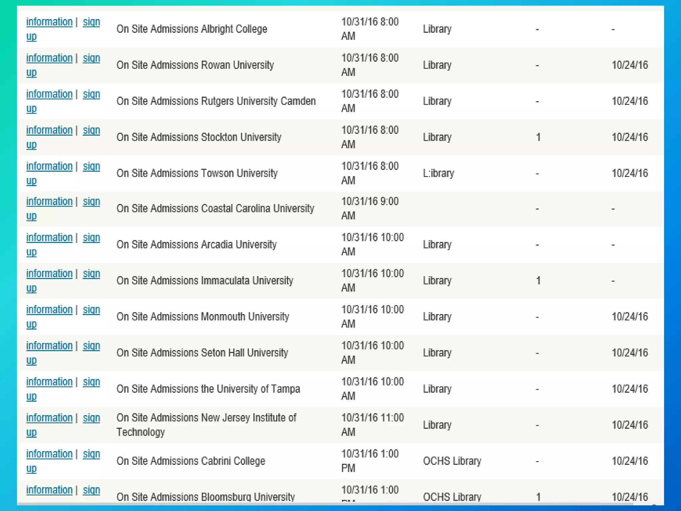View information for Coastal Carolina University
Screen dimensions: 681x511
click(x=49, y=202)
